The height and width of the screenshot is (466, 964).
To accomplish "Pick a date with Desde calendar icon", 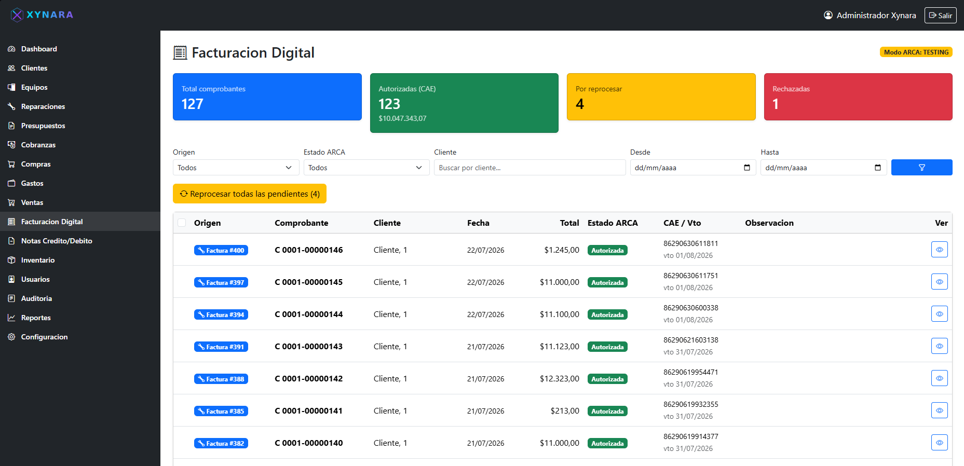I will 747,168.
